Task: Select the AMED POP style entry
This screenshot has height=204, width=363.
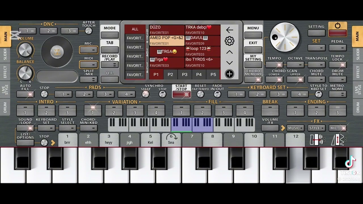Action: (x=167, y=41)
